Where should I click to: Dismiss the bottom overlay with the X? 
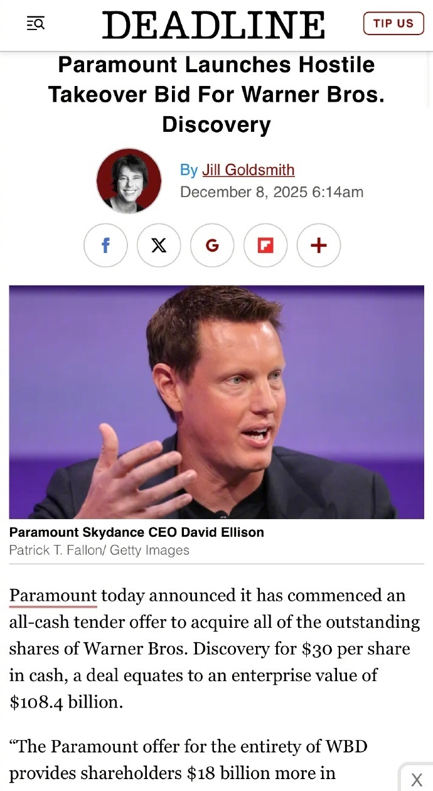[417, 780]
